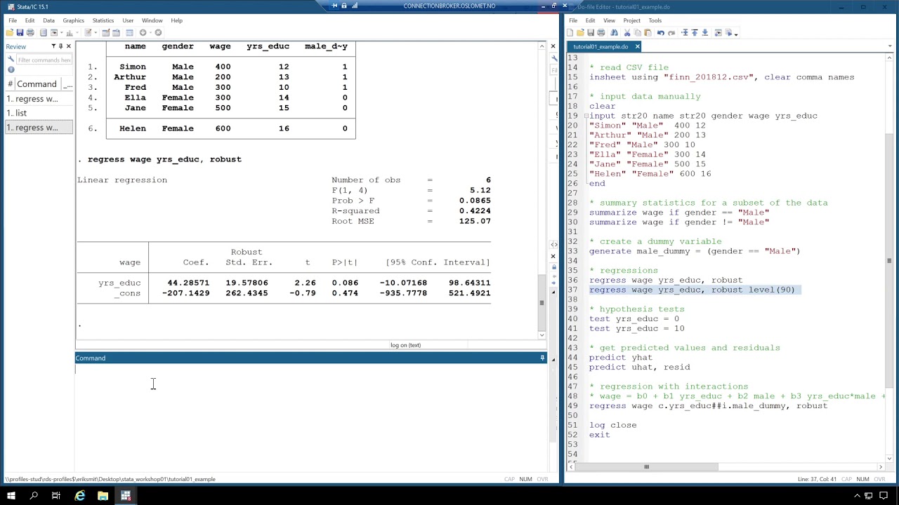Open the Data Editor (Edit) icon
899x505 pixels.
tap(106, 32)
